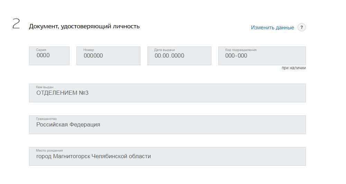Click the '00.00.0000' issue date value
Viewport: 346px width, 184px height.
pos(169,56)
